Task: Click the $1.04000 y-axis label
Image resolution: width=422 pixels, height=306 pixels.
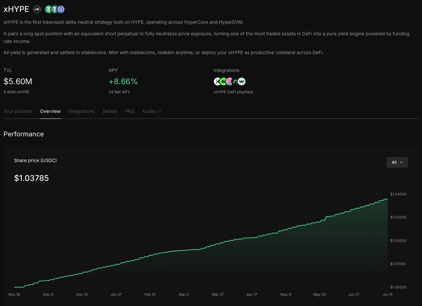Action: [x=398, y=194]
